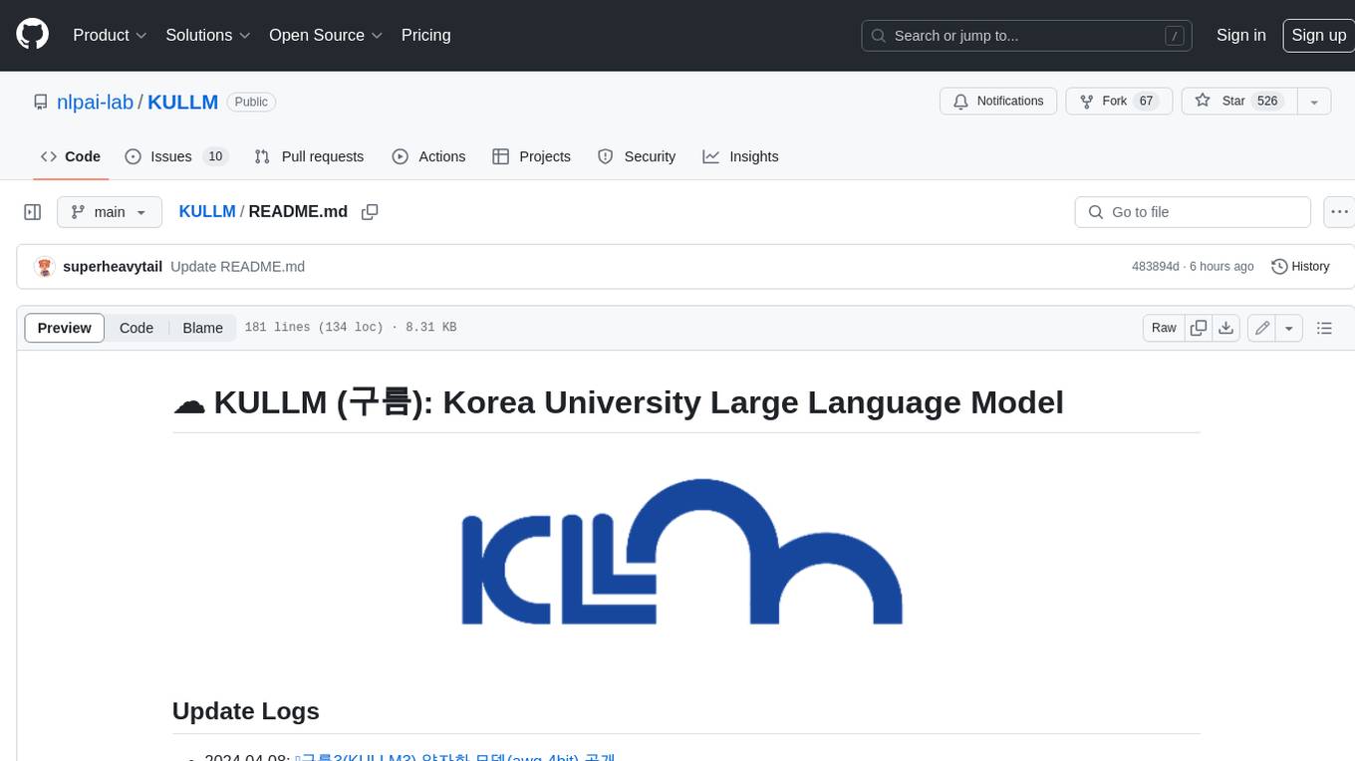Open the Pricing page

(425, 35)
